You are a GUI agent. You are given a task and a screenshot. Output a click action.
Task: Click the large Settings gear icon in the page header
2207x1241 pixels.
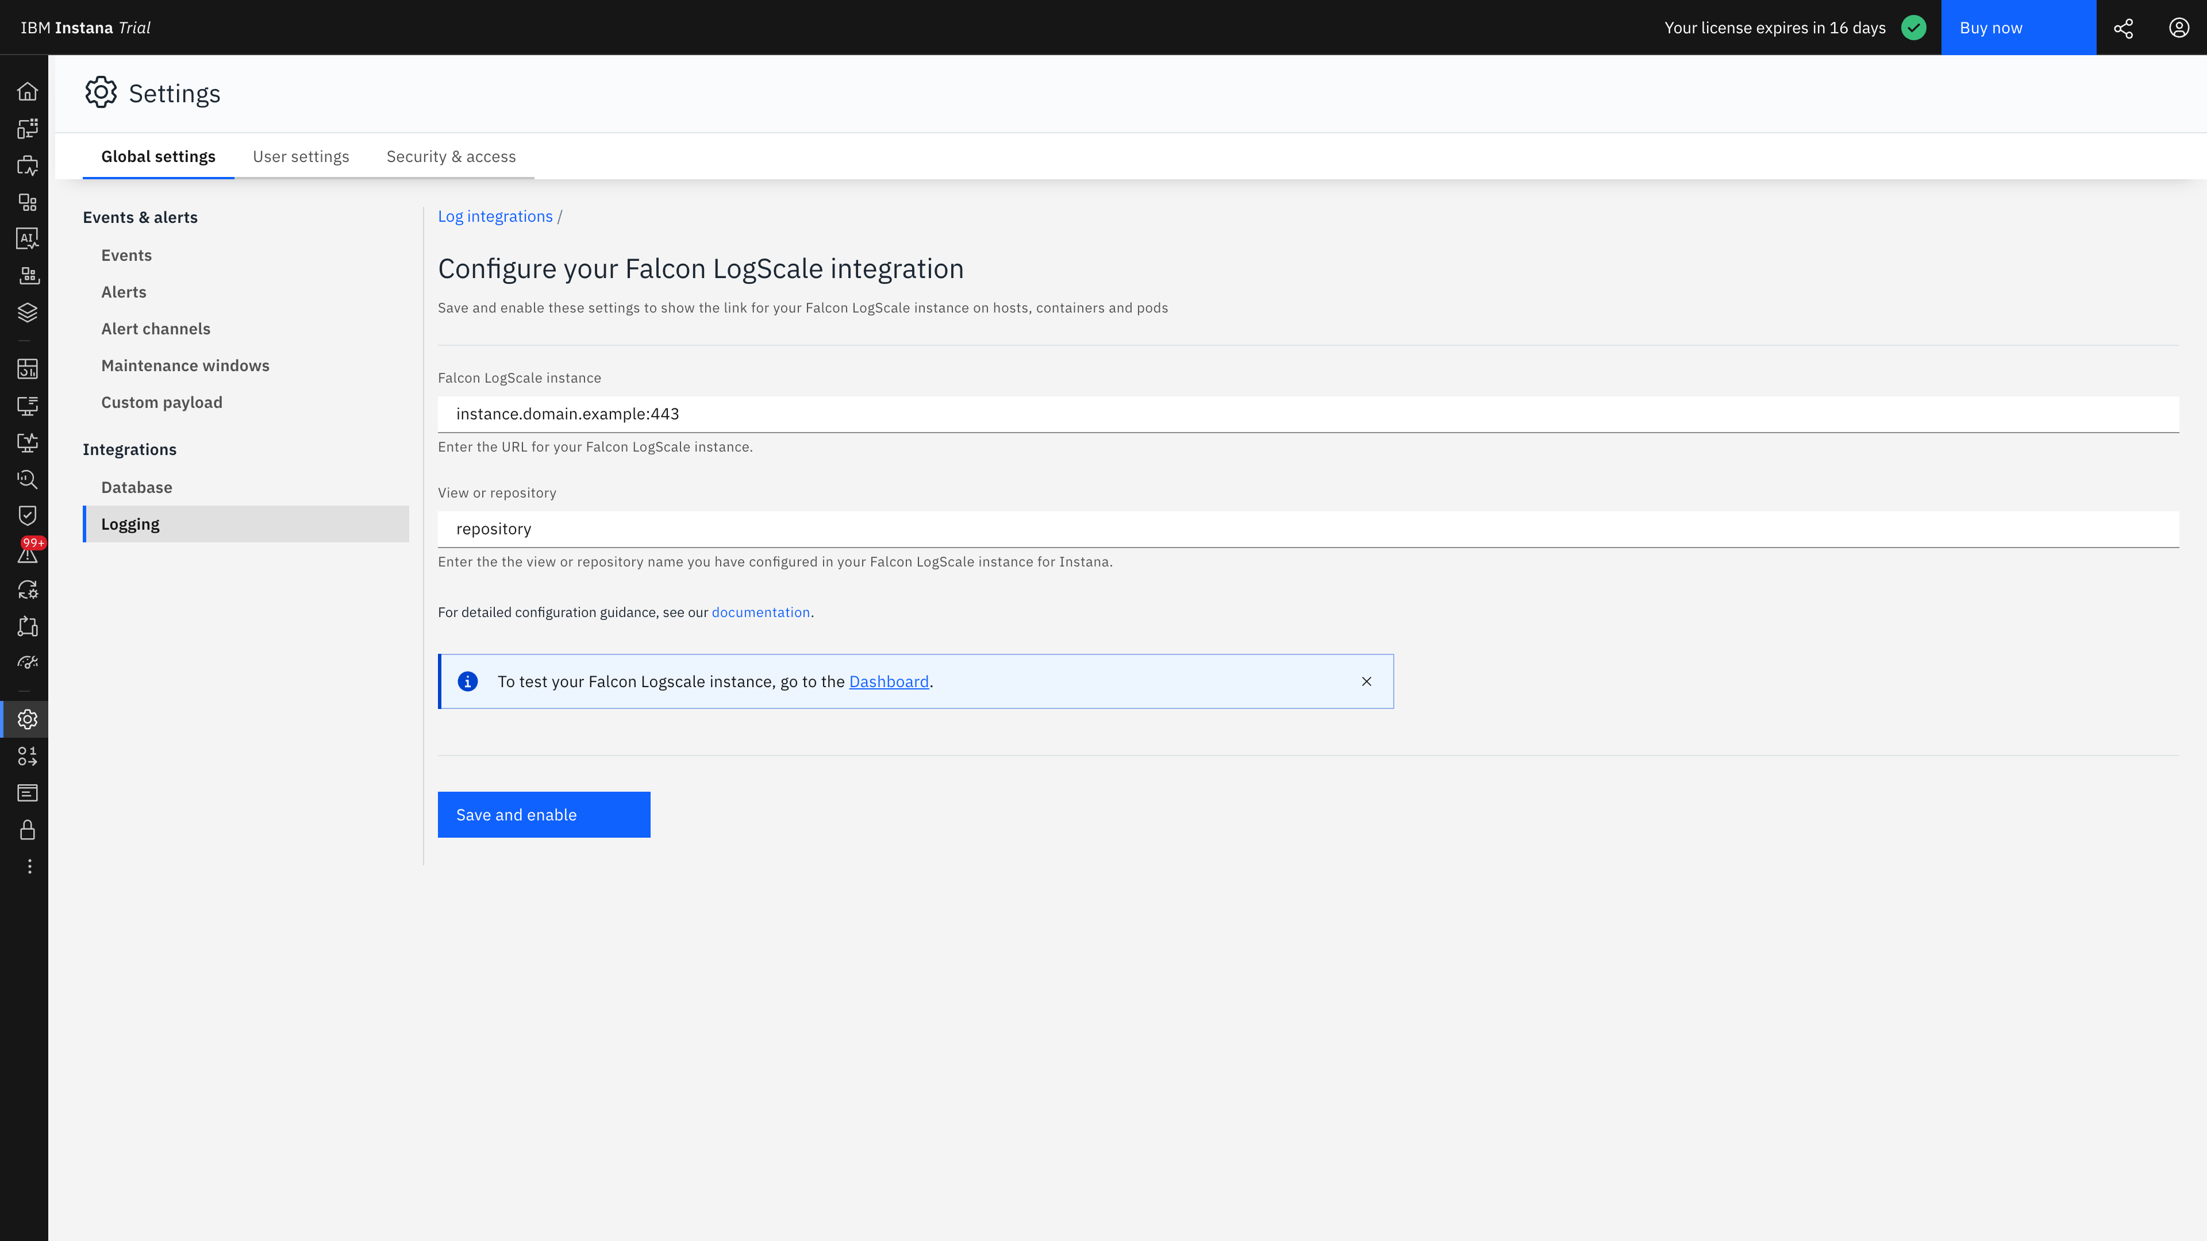101,93
